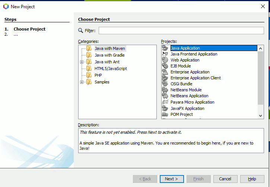Click the Description text box
The height and width of the screenshot is (187, 270).
tap(171, 140)
